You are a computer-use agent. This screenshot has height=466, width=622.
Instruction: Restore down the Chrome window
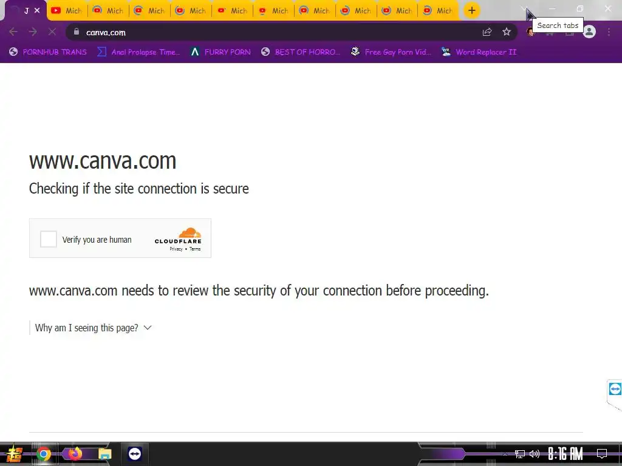(x=580, y=8)
